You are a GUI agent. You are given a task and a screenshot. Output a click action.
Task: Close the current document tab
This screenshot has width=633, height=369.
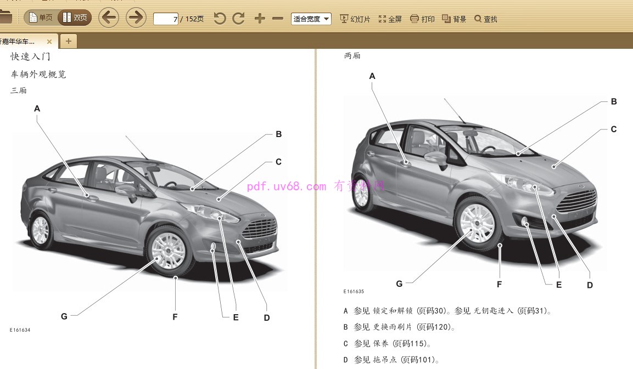(49, 42)
